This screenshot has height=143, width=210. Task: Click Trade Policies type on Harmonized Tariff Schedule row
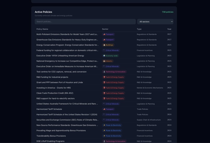click(142, 109)
